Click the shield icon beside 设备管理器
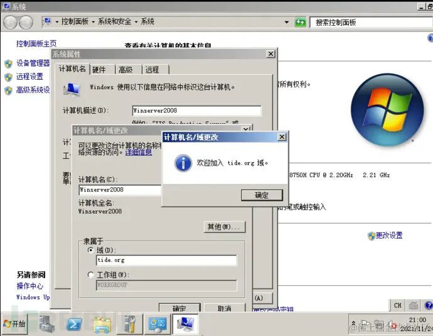 point(9,64)
